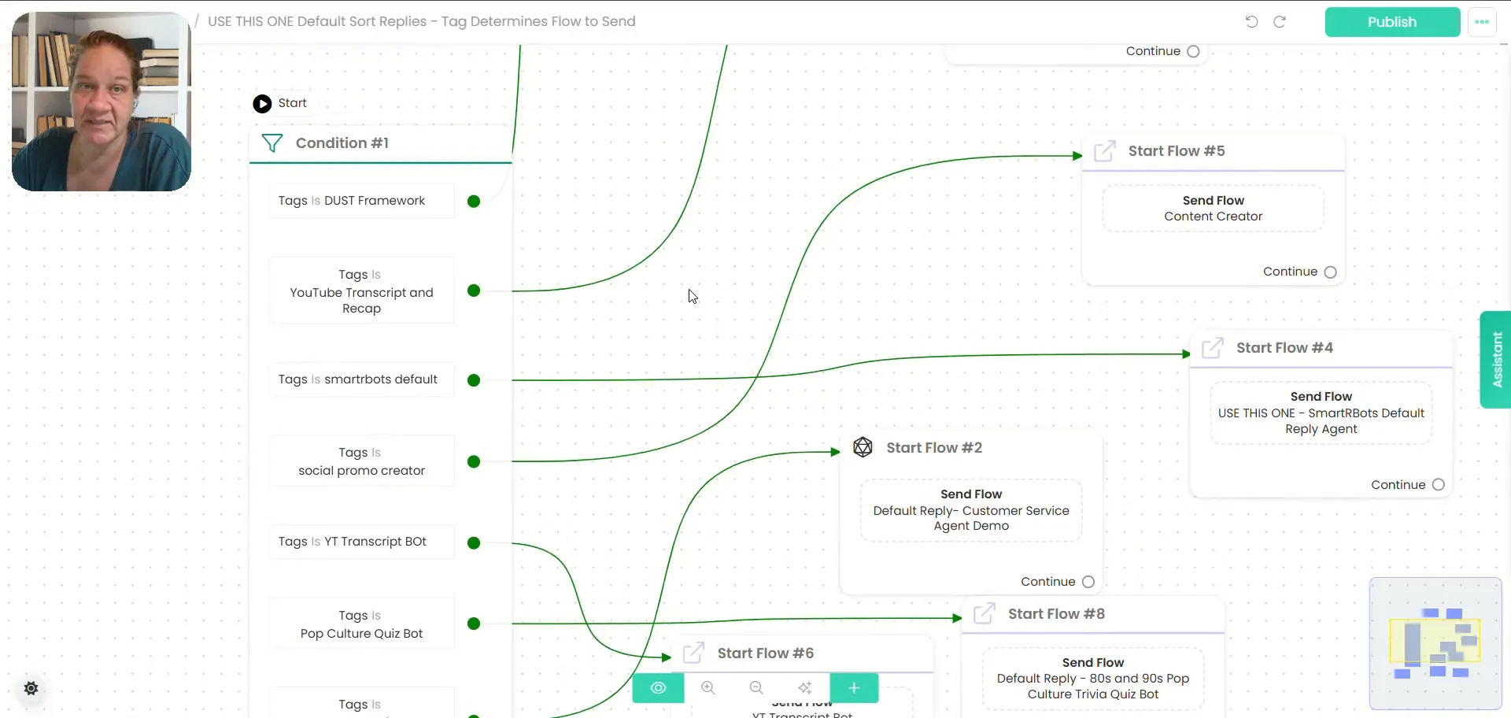Screen dimensions: 1511x718
Task: Click the Continue port at the top node
Action: pos(1193,52)
